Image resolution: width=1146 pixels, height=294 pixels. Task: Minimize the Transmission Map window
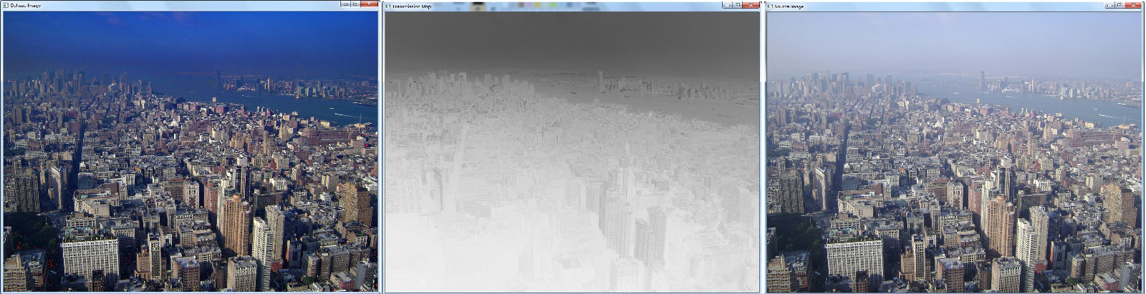pos(727,4)
